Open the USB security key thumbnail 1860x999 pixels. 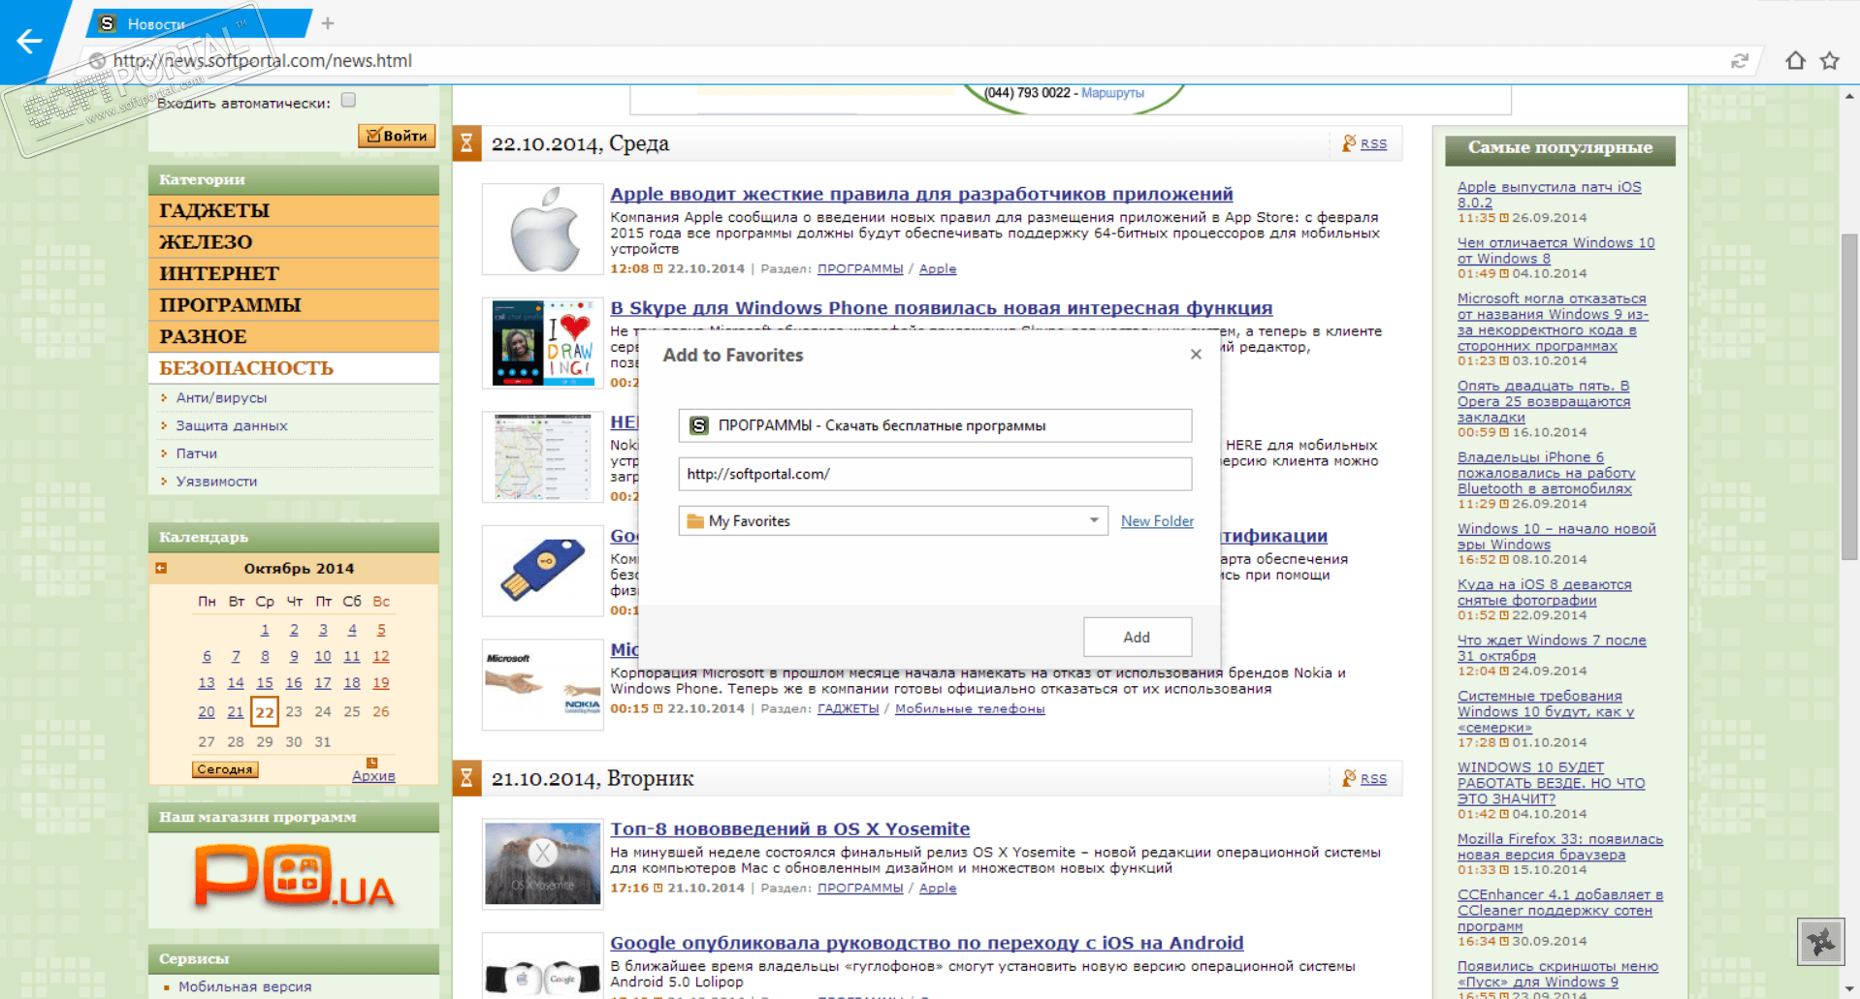543,571
